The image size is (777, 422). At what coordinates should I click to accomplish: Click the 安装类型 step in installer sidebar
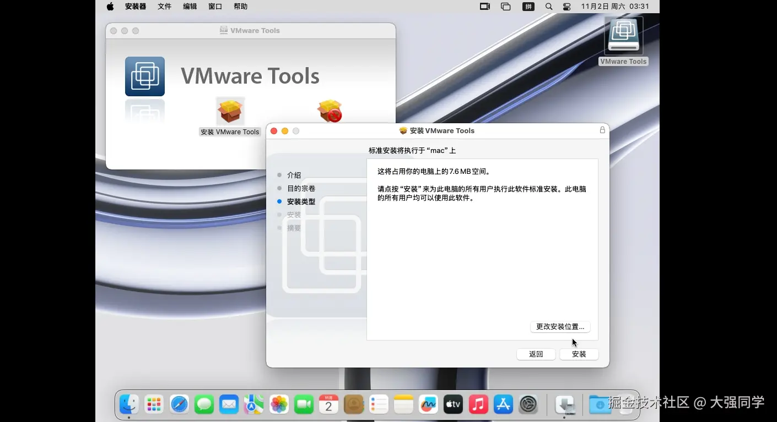click(x=301, y=201)
